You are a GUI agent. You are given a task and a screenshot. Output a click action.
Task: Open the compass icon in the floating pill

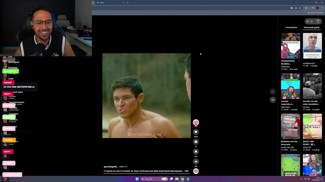[x=307, y=21]
